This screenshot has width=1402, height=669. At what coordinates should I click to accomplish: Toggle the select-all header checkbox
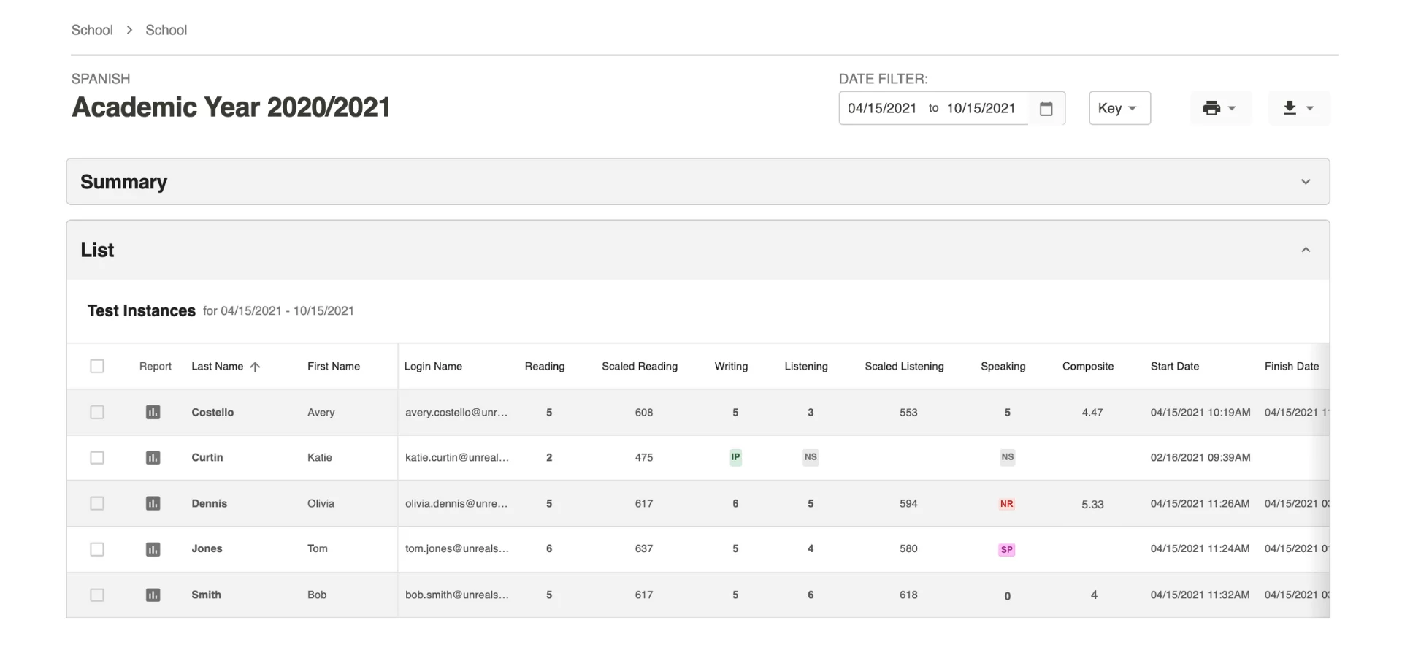click(x=97, y=367)
